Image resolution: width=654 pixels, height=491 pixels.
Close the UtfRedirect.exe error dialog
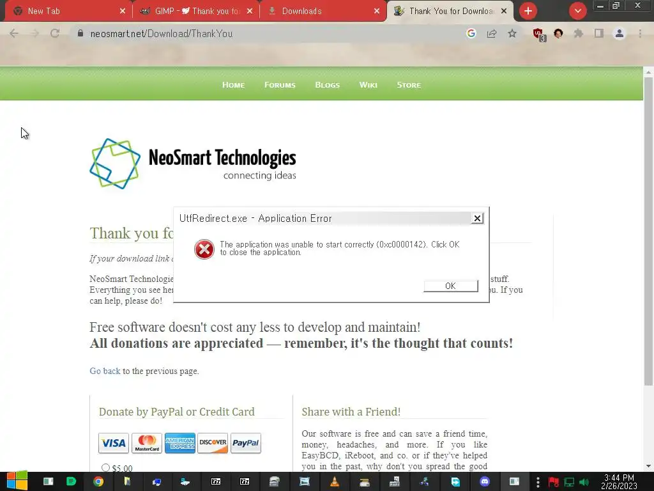coord(477,219)
